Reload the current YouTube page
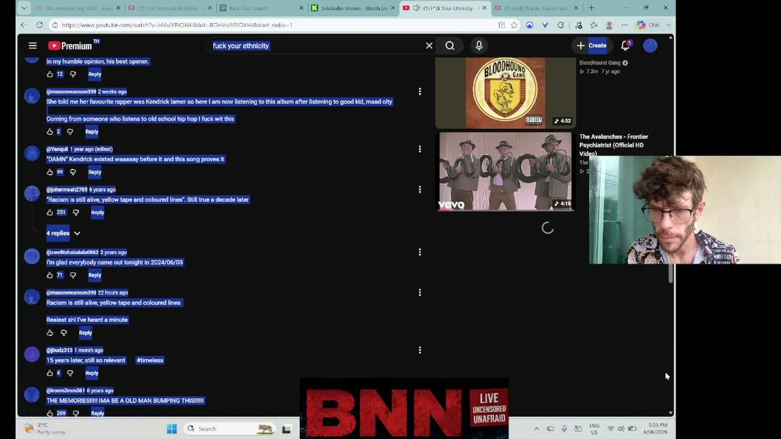 tap(40, 25)
